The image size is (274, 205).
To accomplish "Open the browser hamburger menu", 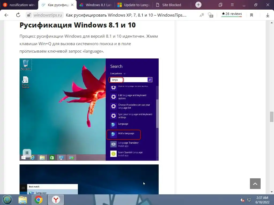I will 232,5.
